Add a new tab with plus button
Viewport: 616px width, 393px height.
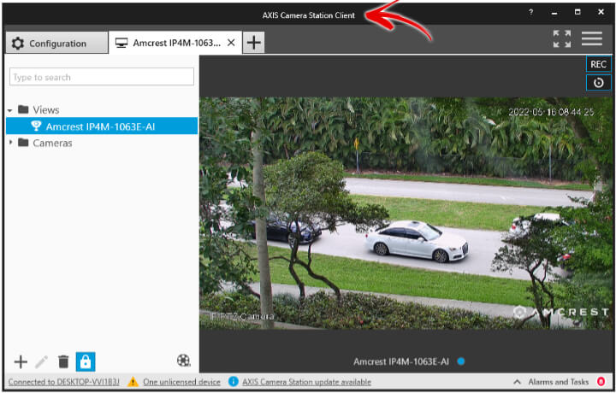click(255, 43)
